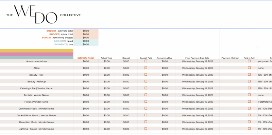Mark Deposit Paid for Florals row
The width and height of the screenshot is (272, 135).
point(146,101)
